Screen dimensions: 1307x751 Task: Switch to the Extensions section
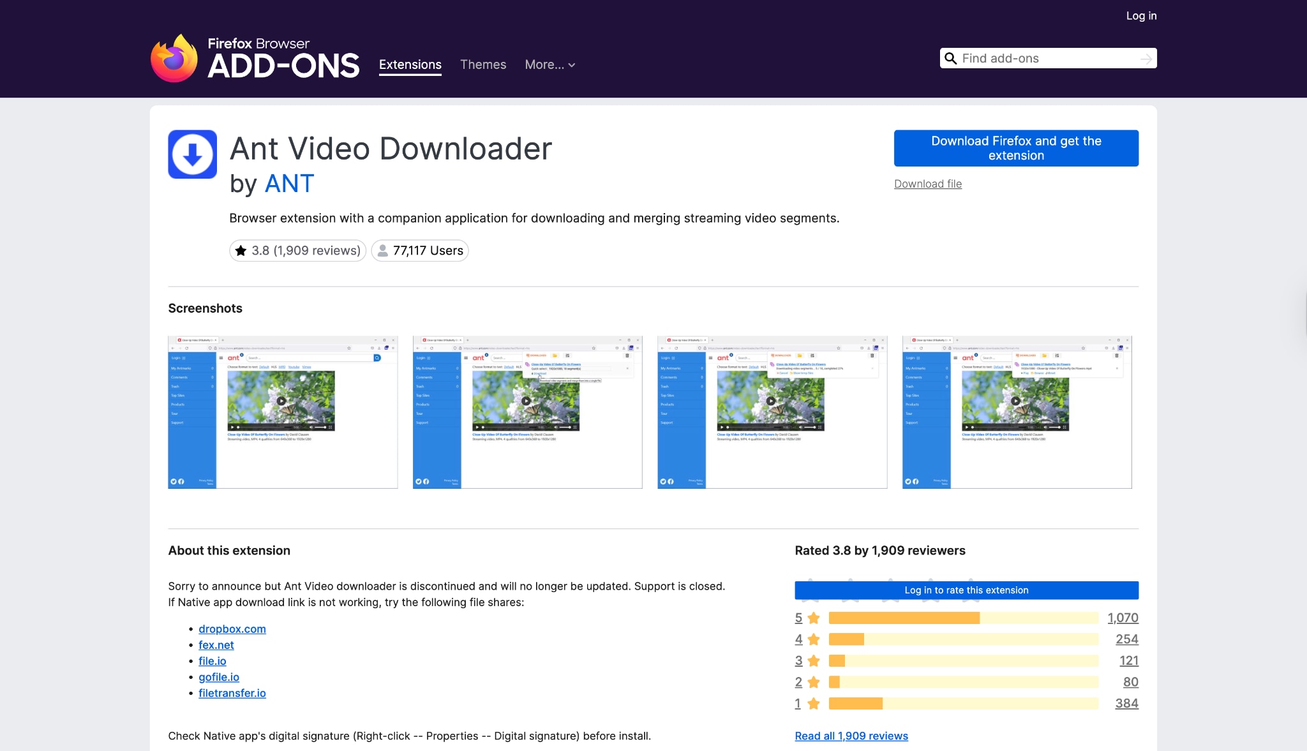(410, 64)
